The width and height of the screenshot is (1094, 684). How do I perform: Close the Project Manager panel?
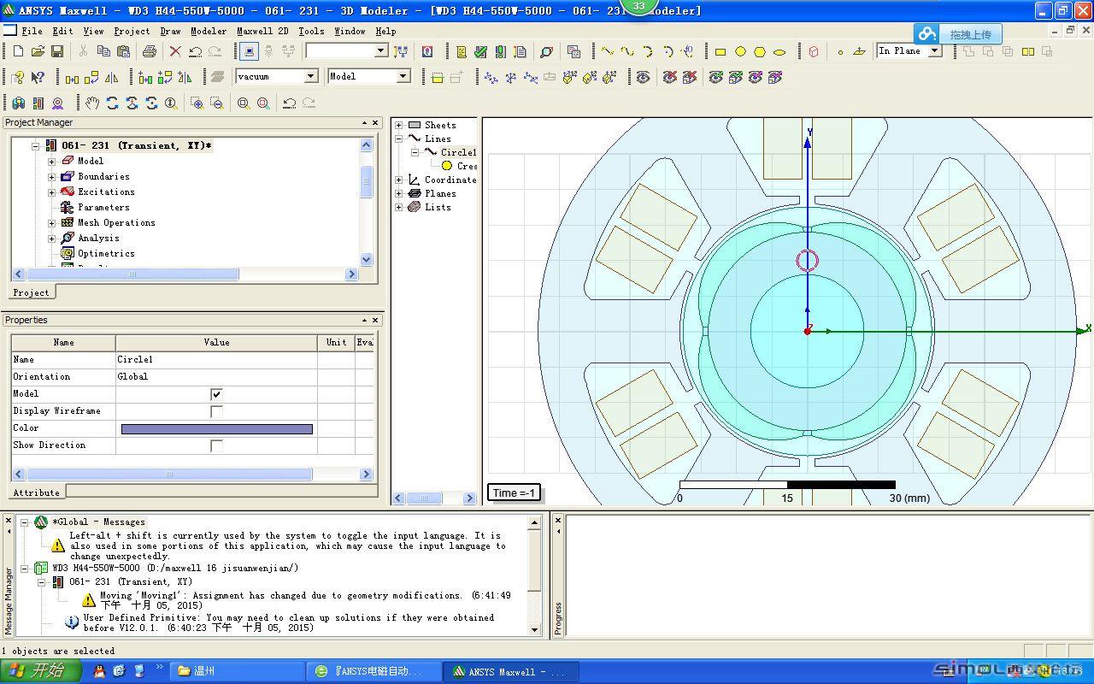click(376, 123)
